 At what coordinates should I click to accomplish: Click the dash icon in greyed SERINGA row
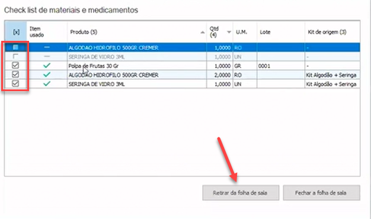(x=47, y=56)
